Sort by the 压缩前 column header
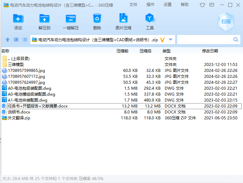 [x=122, y=51]
